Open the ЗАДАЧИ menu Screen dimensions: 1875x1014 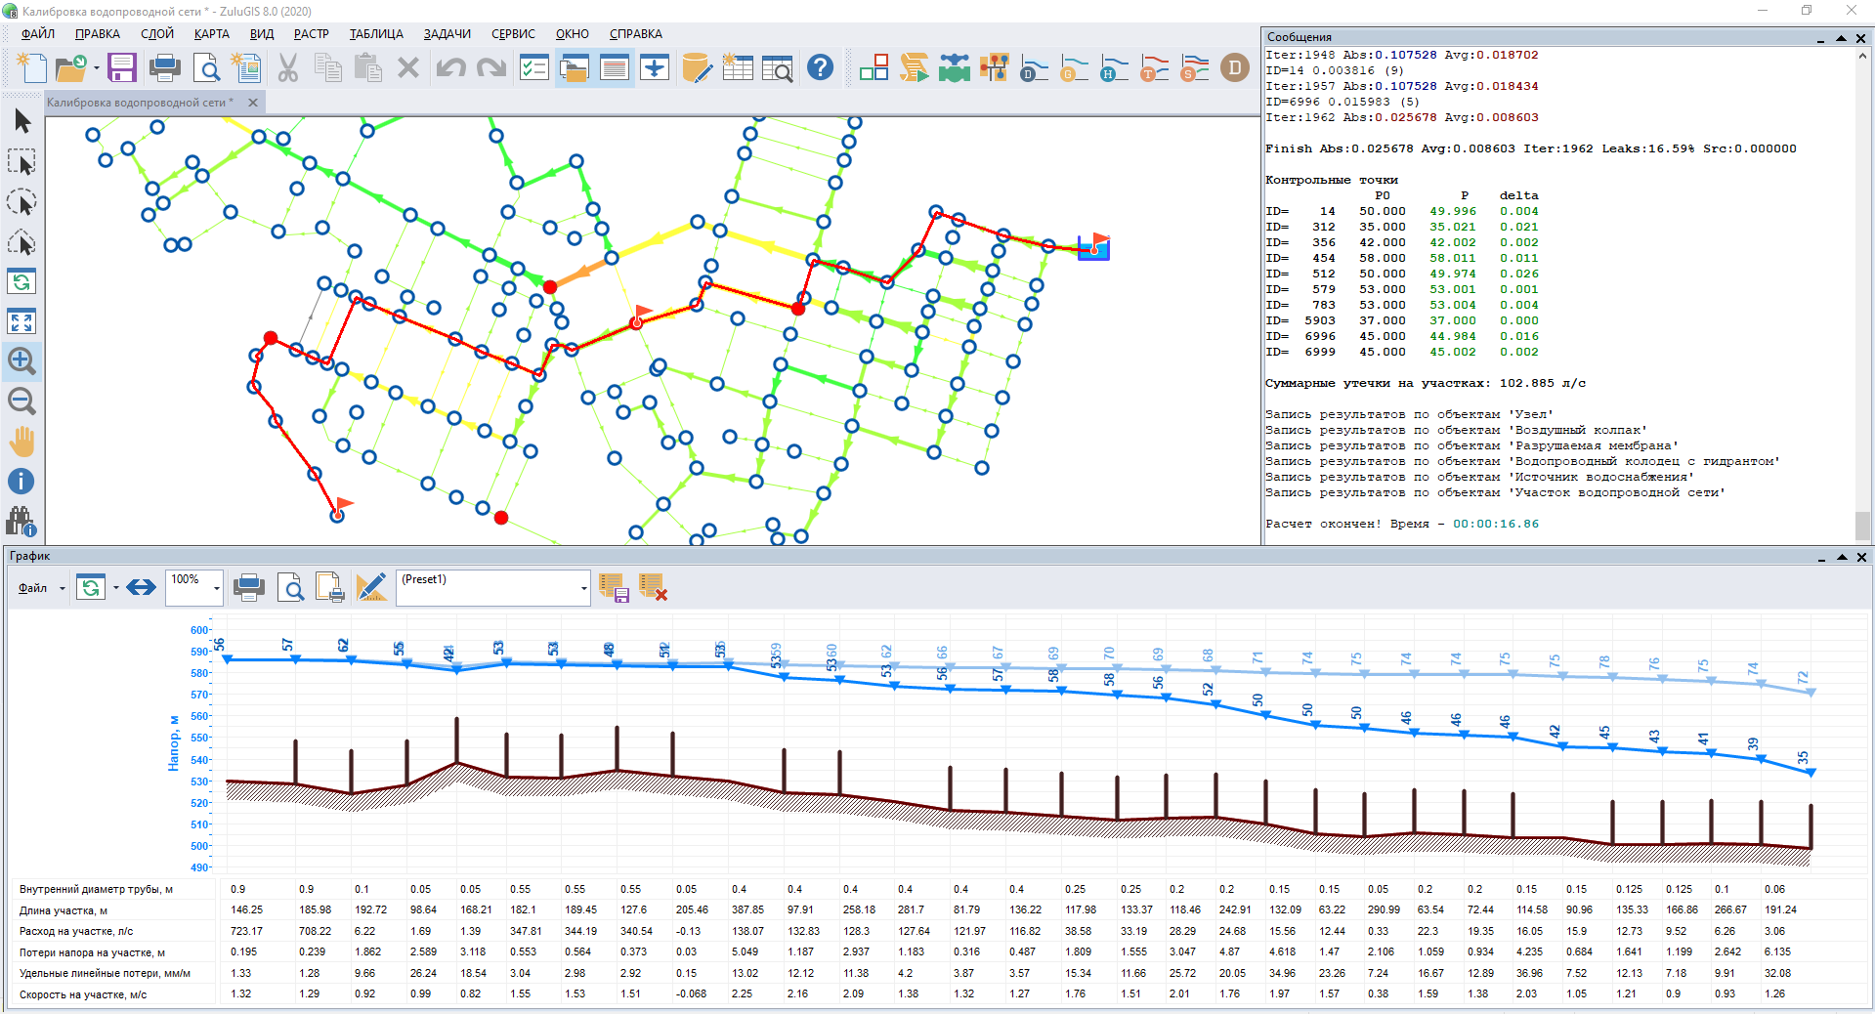tap(447, 34)
